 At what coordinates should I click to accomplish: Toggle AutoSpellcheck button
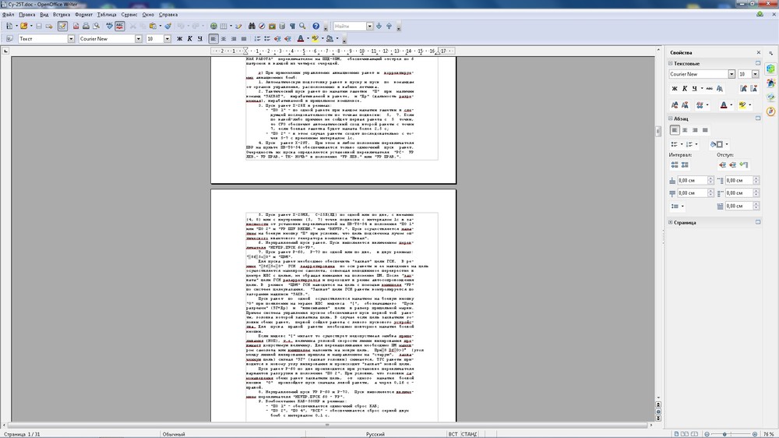(x=120, y=26)
